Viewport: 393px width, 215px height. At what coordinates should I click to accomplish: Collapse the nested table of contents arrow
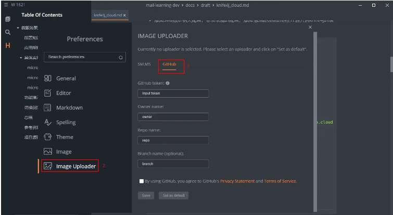point(21,58)
